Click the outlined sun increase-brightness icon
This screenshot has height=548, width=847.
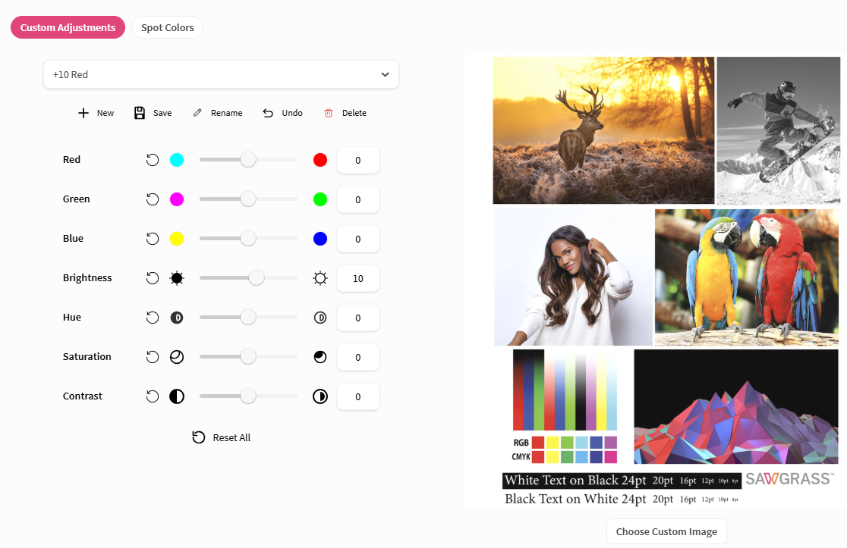(320, 277)
